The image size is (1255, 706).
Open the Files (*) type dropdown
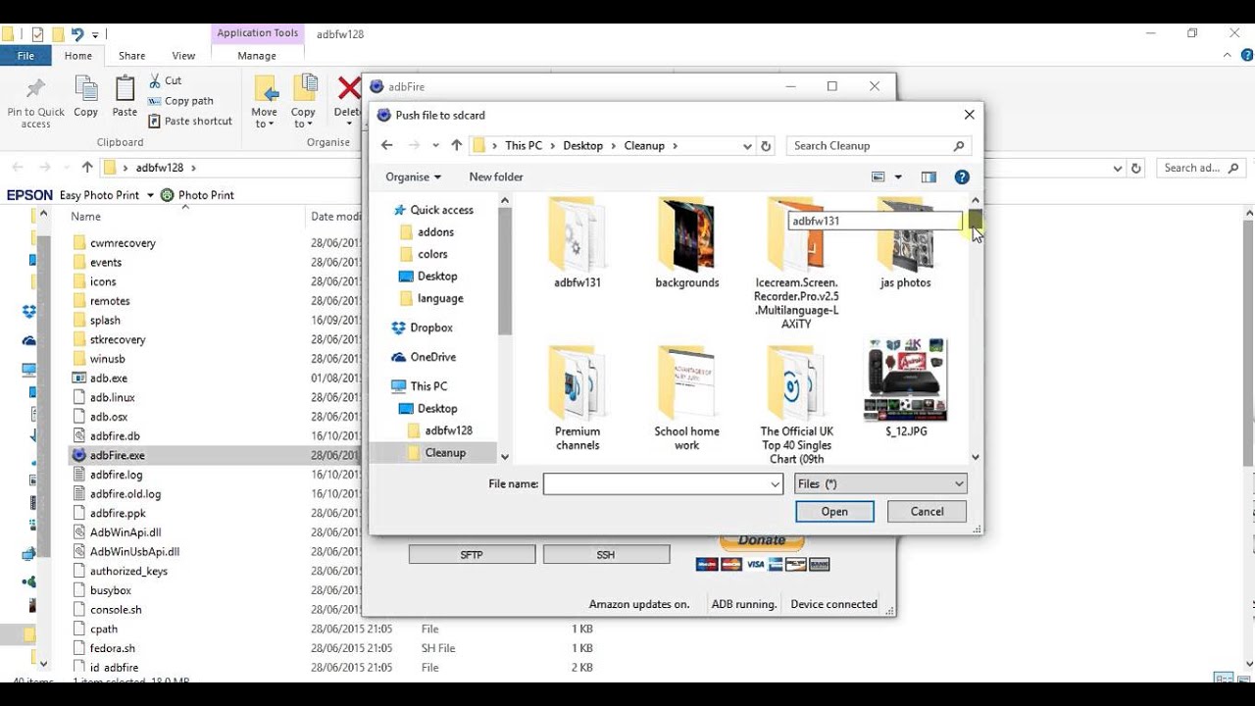coord(879,483)
